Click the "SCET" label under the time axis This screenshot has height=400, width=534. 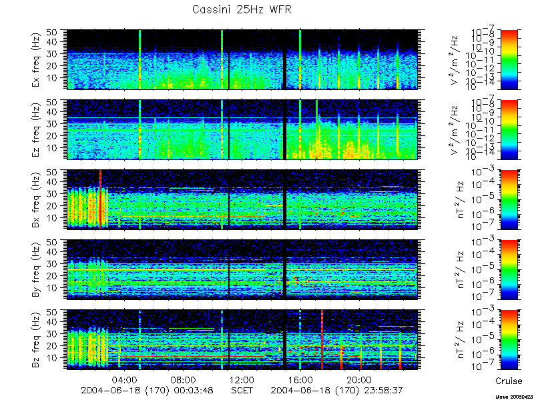242,390
